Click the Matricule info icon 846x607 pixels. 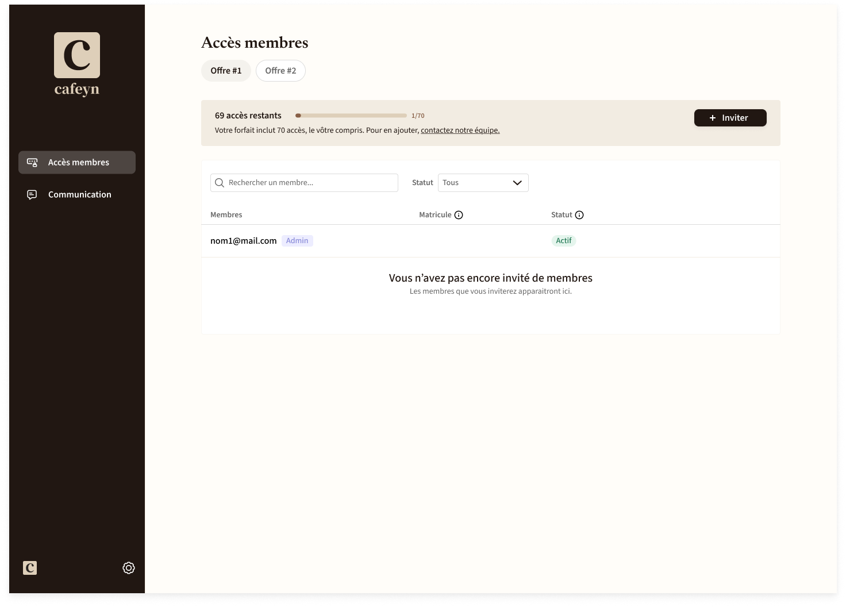[459, 215]
